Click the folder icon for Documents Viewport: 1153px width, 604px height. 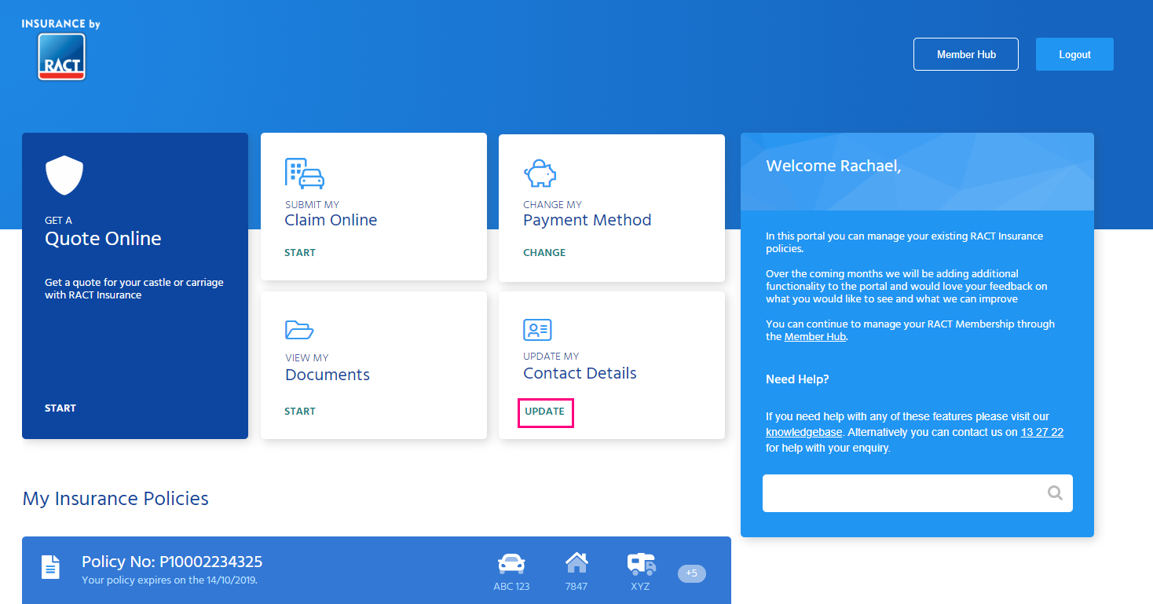[x=299, y=329]
